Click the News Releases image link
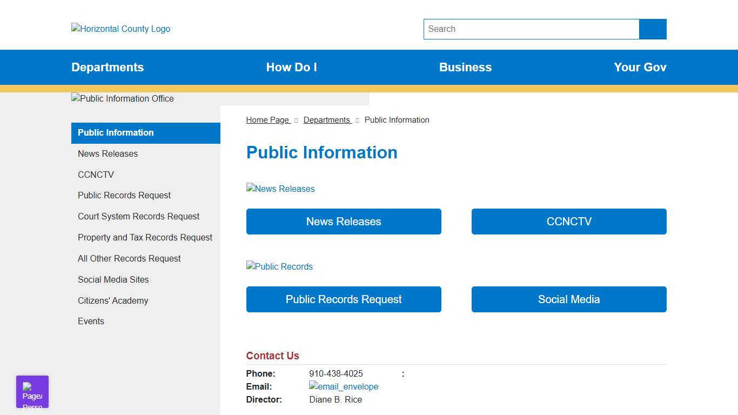This screenshot has height=415, width=738. [280, 189]
